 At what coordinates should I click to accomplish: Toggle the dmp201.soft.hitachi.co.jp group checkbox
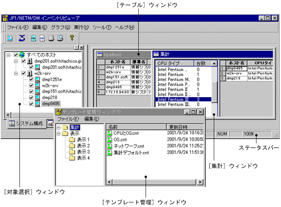[x=23, y=61]
